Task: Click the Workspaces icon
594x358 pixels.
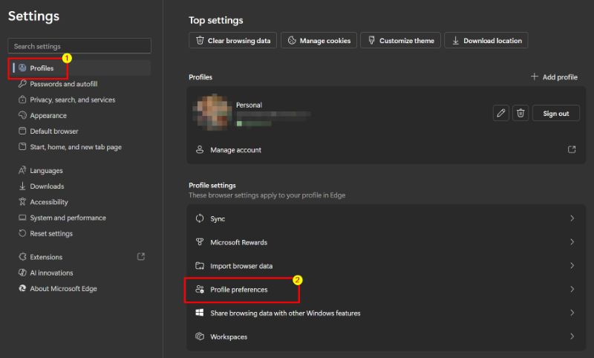Action: point(199,336)
